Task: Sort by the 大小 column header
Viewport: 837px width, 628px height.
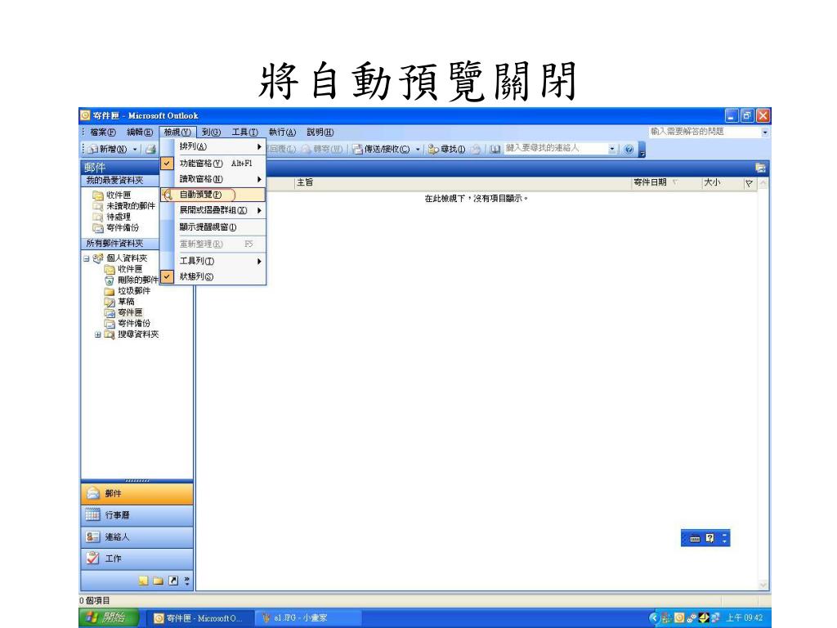Action: tap(722, 182)
